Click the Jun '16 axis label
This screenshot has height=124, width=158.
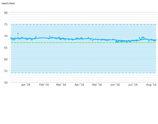pos(115,85)
